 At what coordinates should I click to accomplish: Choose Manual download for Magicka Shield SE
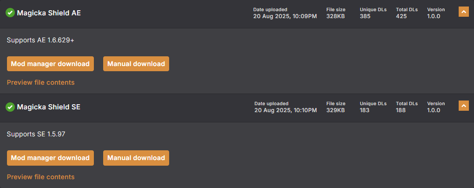click(x=136, y=158)
